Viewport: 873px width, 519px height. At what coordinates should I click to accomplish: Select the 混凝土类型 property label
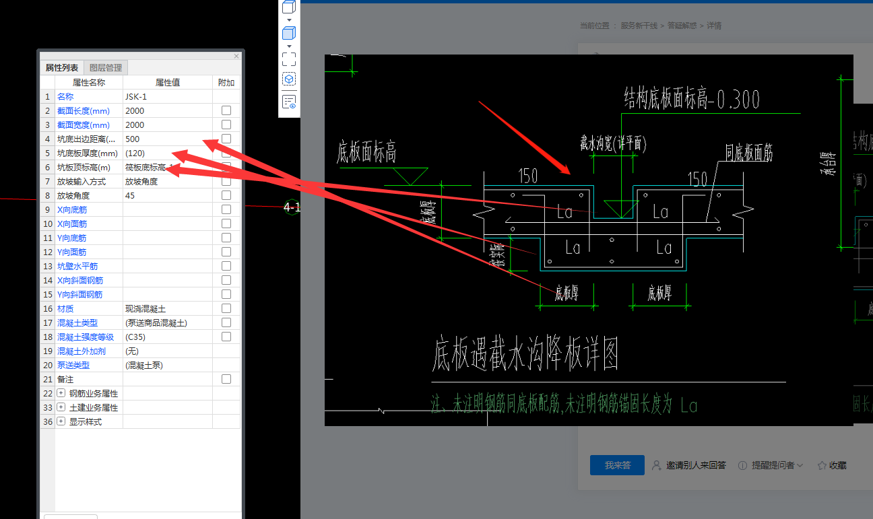[x=77, y=322]
